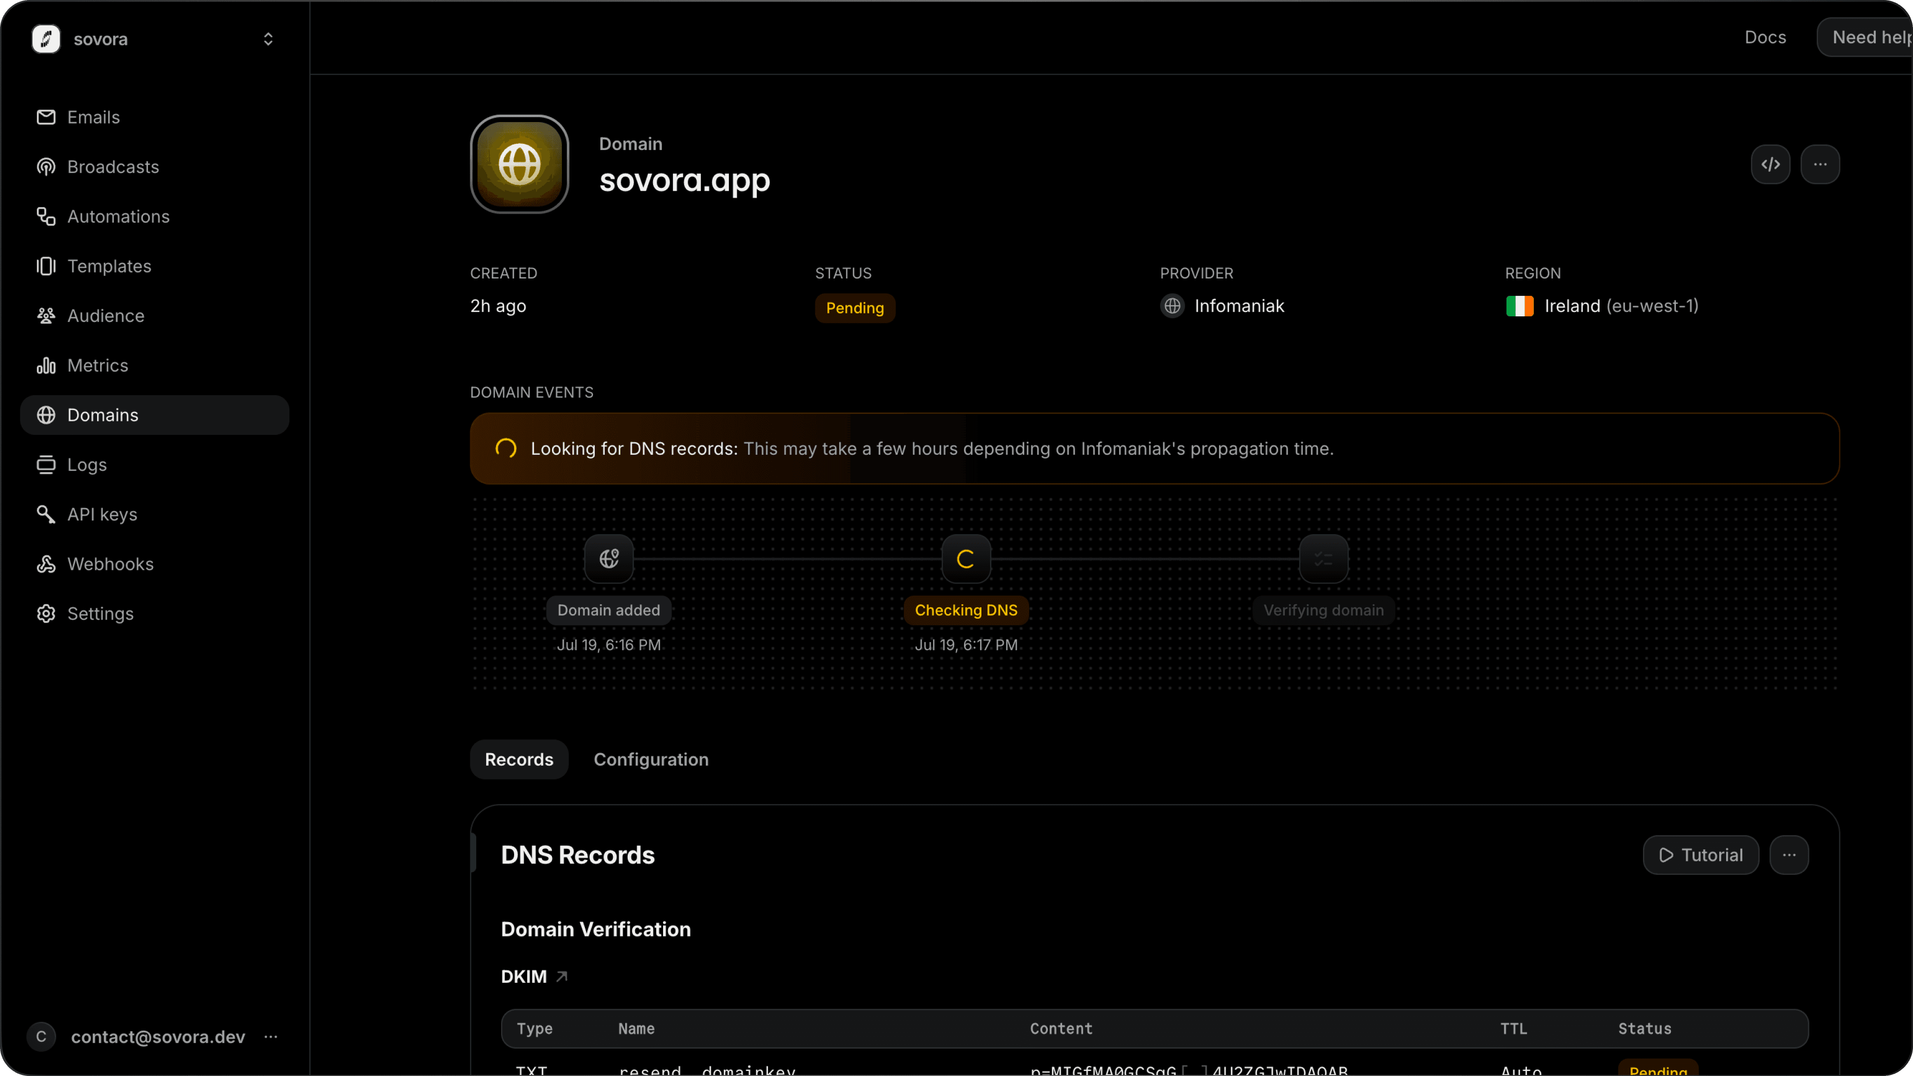Click the DKIM arrow icon
Screen dimensions: 1913x1076
[x=561, y=976]
